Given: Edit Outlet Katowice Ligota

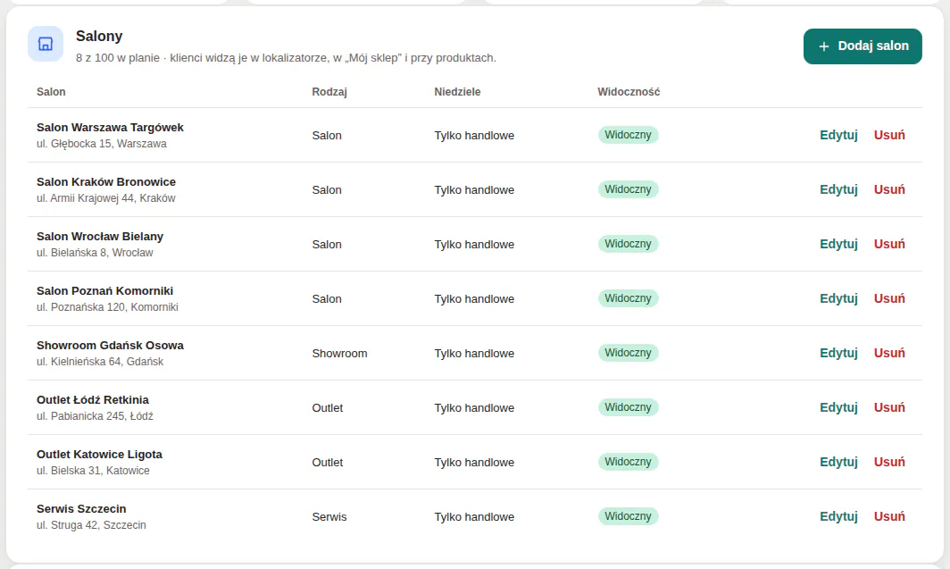Looking at the screenshot, I should [x=838, y=463].
